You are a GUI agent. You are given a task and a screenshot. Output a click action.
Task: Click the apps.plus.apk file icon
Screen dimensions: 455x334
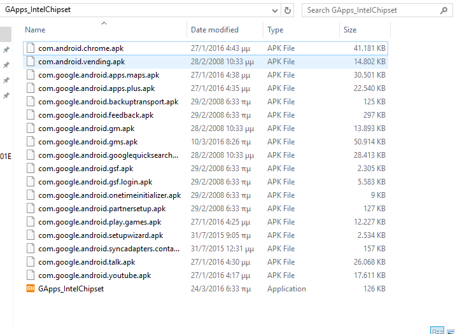[31, 88]
